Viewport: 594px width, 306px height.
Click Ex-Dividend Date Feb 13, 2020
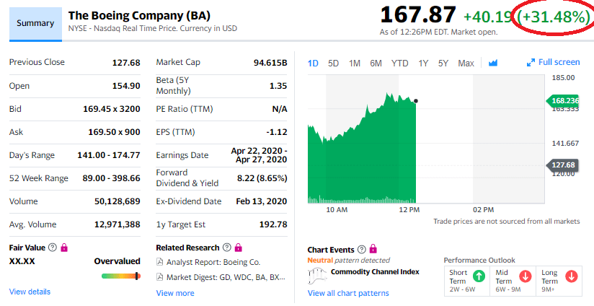[x=262, y=201]
